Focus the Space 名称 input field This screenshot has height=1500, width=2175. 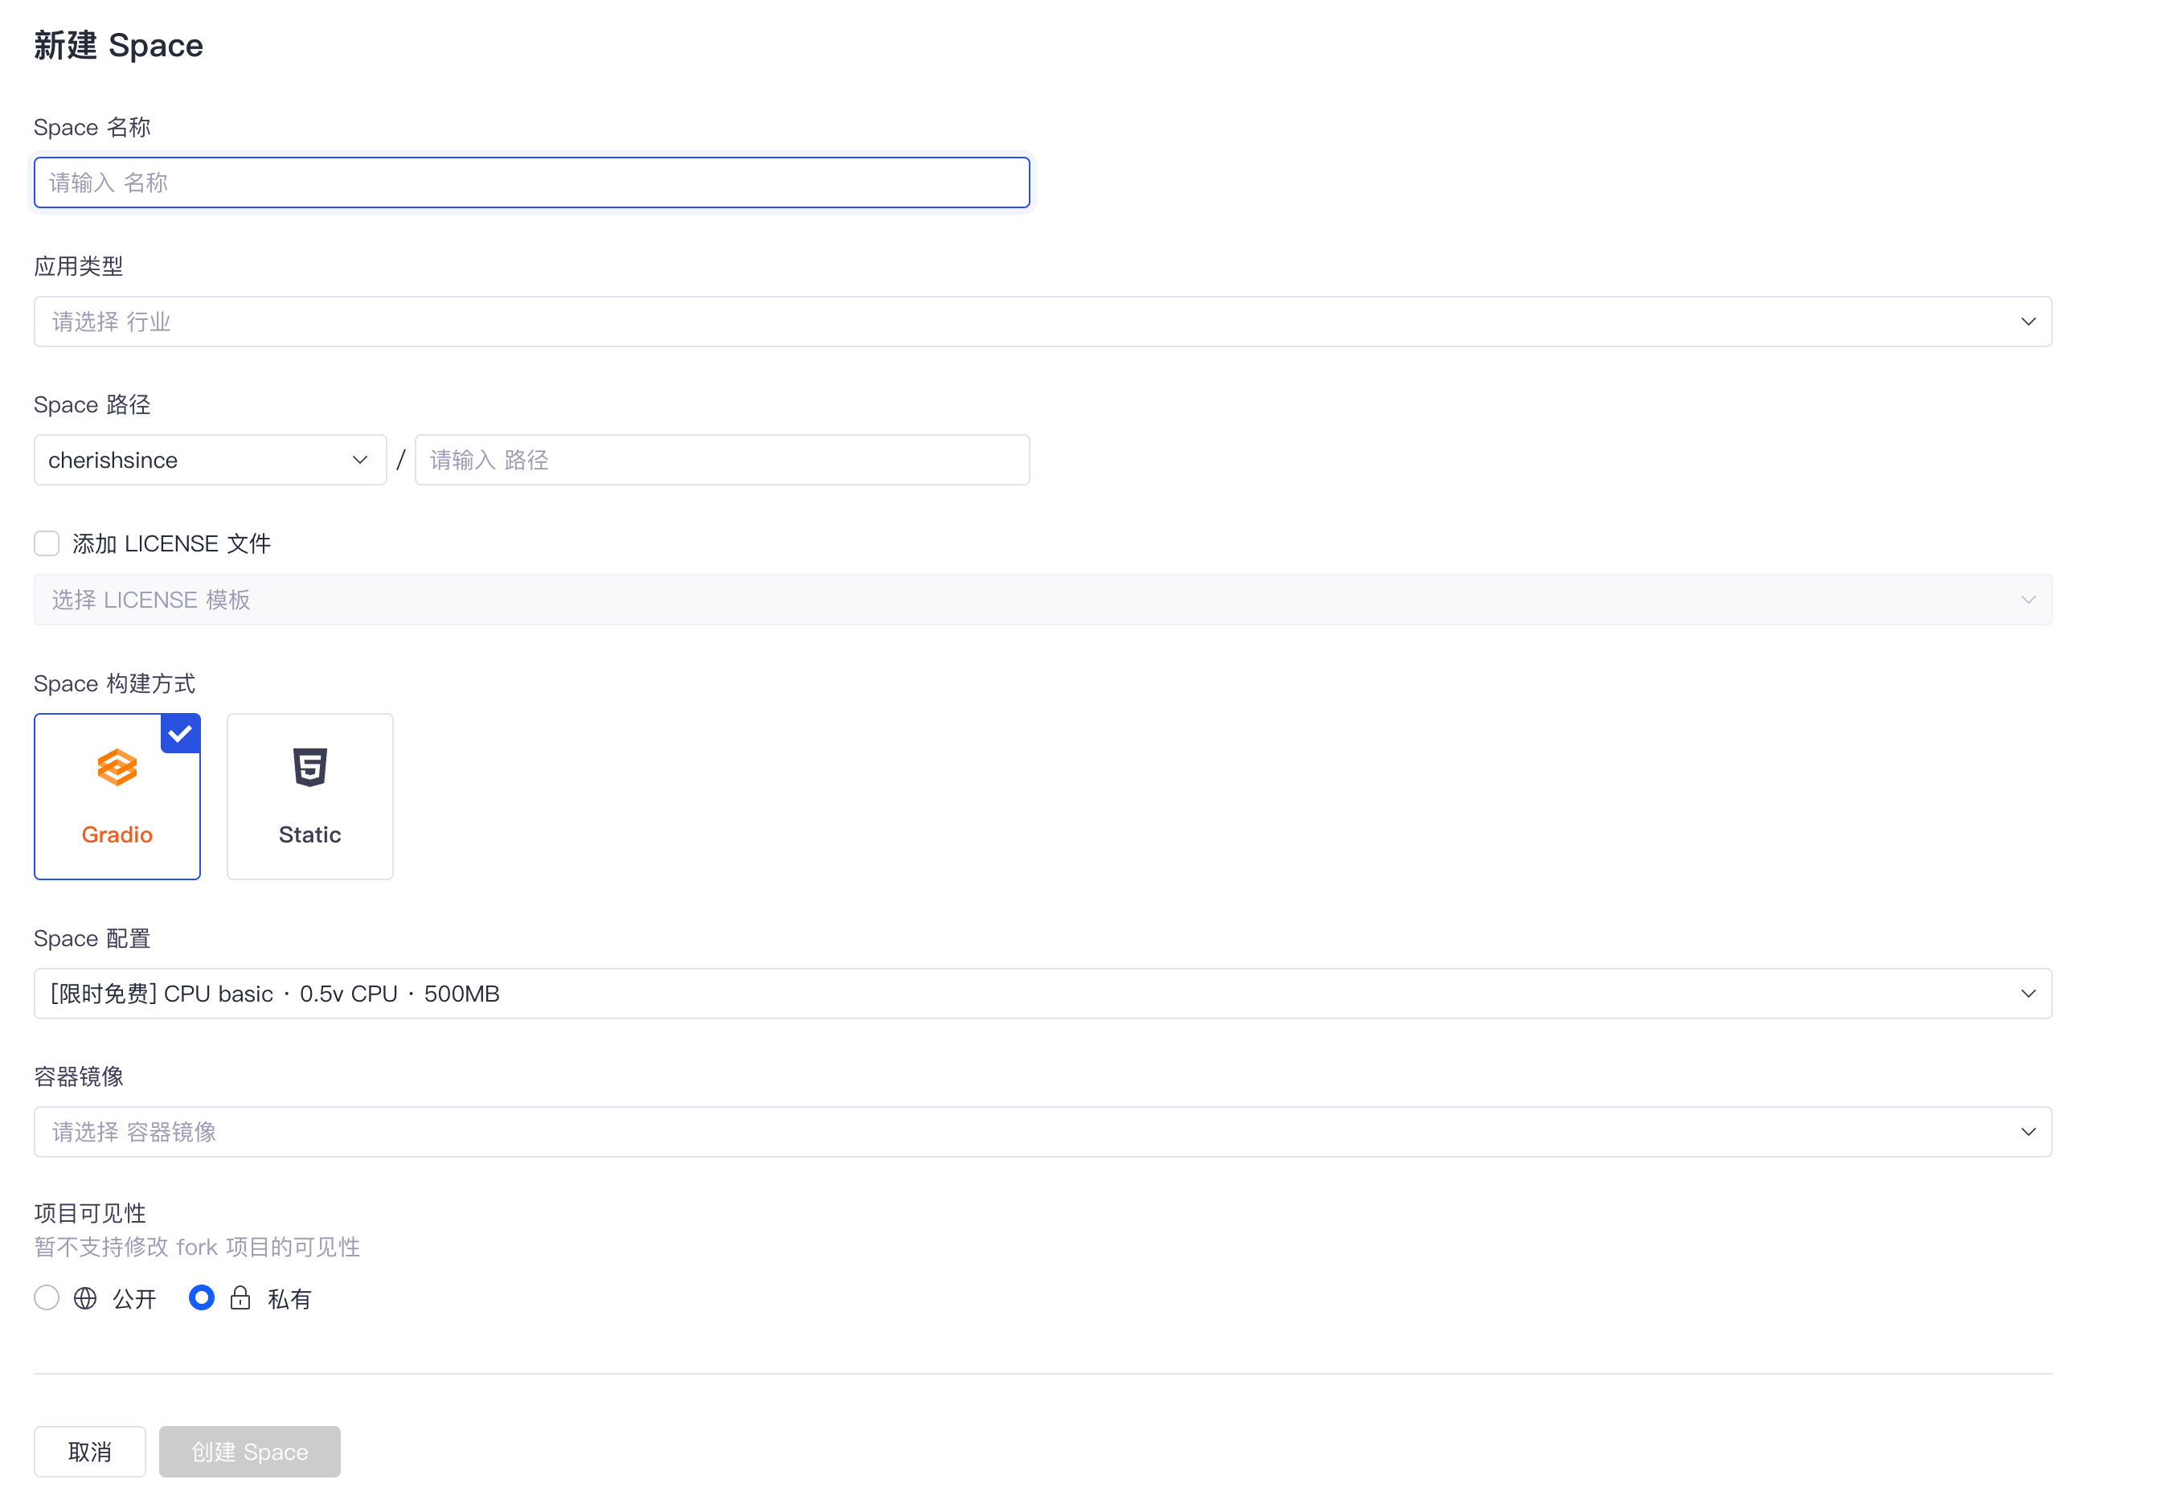click(x=532, y=182)
